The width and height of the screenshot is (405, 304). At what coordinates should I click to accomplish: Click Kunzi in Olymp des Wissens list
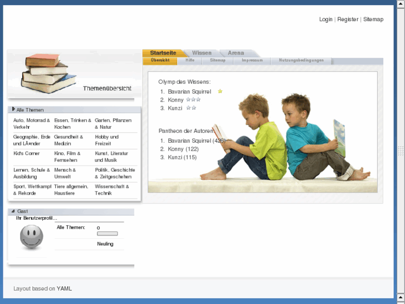[175, 108]
